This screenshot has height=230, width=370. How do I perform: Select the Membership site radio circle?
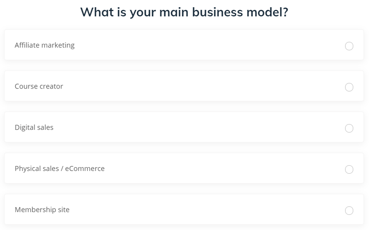click(349, 211)
